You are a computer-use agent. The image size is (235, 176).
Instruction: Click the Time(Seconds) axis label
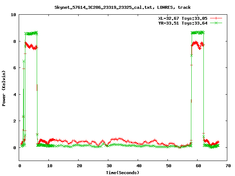(123, 173)
